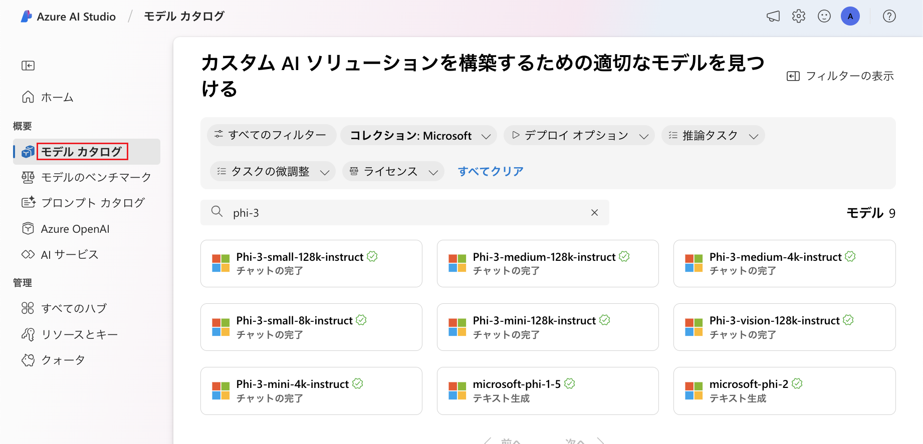The height and width of the screenshot is (444, 923).
Task: Expand the タスクの微調整 dropdown
Action: coord(273,172)
